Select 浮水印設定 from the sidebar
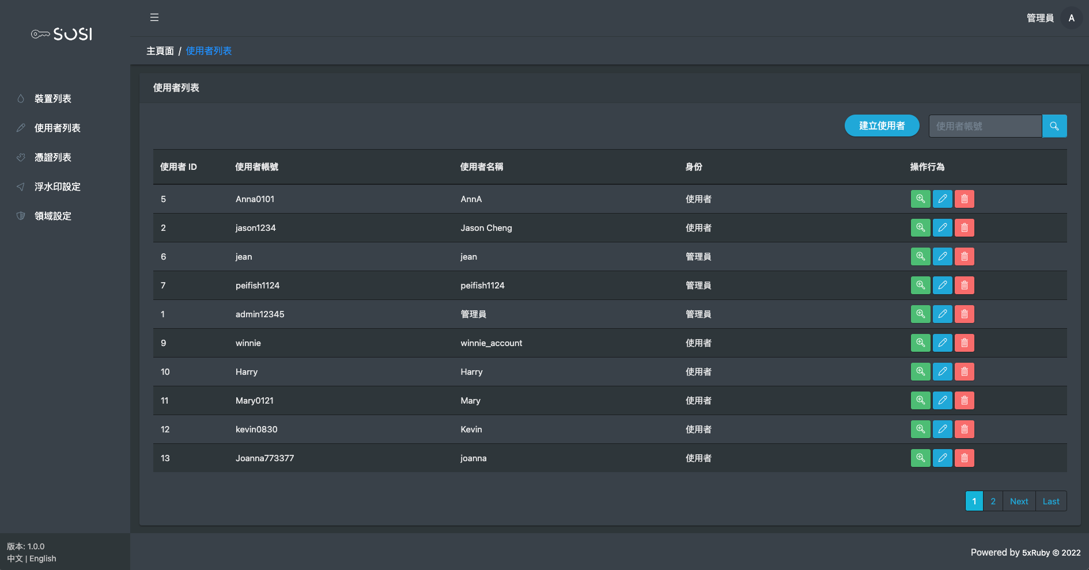1089x570 pixels. (x=58, y=187)
